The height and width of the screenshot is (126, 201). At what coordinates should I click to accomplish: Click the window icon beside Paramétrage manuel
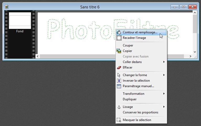[x=119, y=86]
